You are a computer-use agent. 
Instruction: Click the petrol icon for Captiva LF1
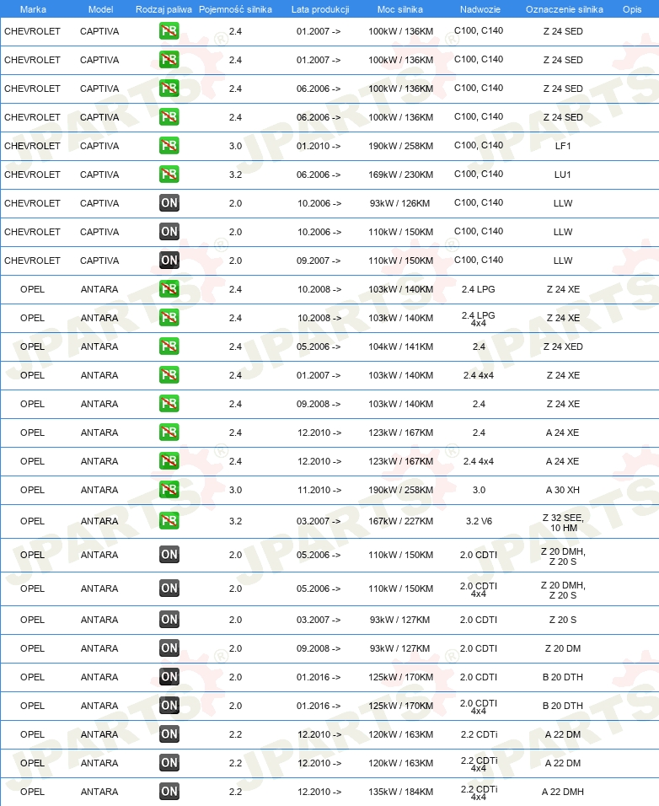coord(169,146)
